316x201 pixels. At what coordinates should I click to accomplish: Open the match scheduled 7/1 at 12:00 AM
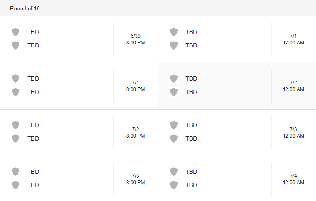[x=237, y=39]
